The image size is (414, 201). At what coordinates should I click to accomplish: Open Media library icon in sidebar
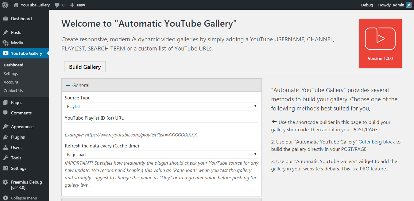click(x=6, y=43)
